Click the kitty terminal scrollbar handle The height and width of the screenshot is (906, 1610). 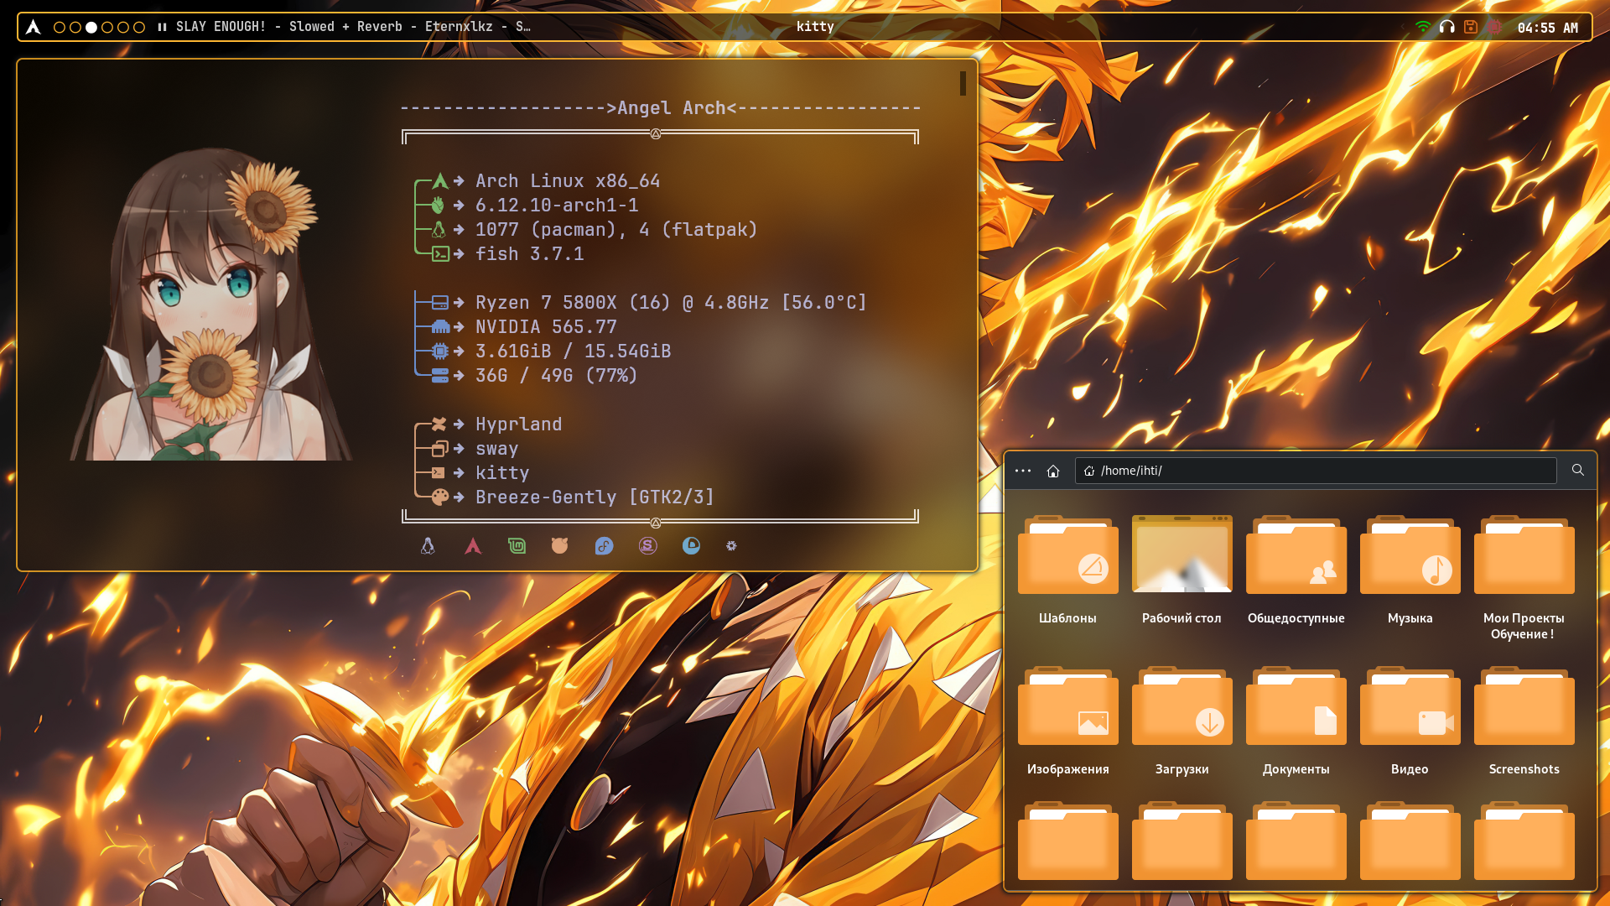(x=963, y=83)
